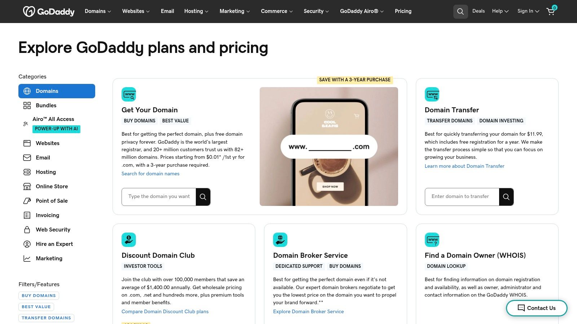The height and width of the screenshot is (324, 577).
Task: Open the Sign In dropdown
Action: [x=528, y=11]
